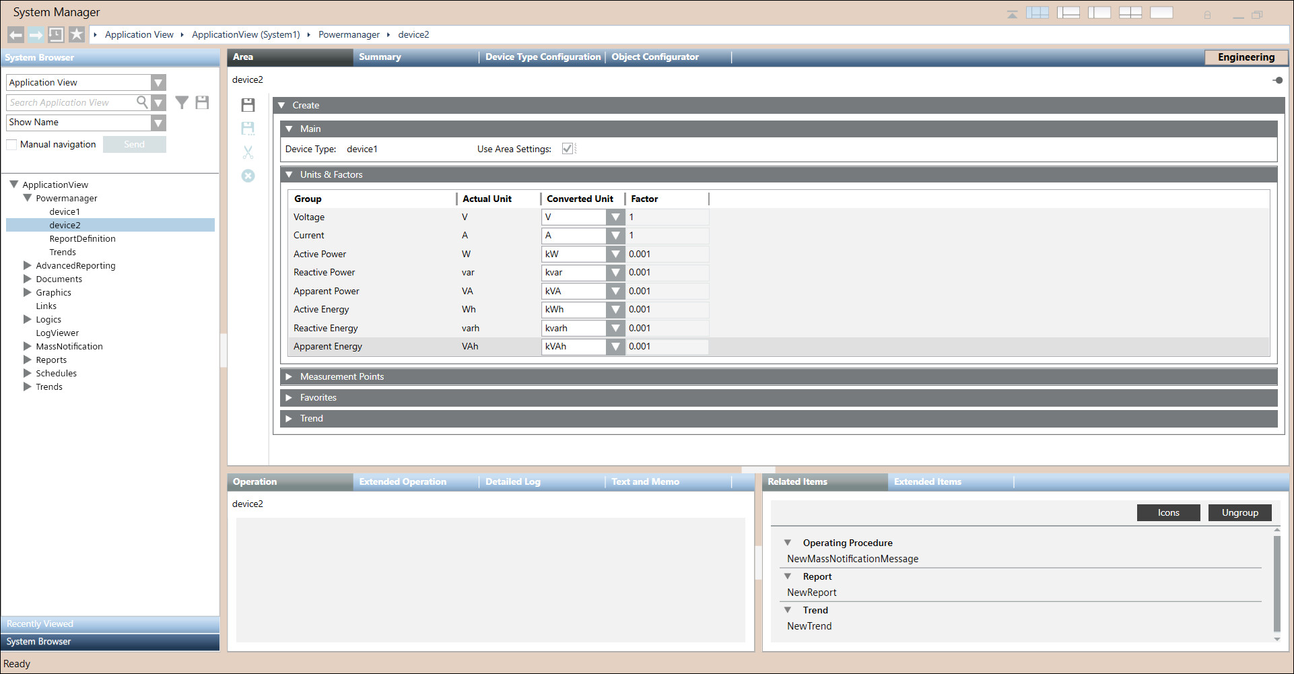1294x674 pixels.
Task: Open the Extended Operation tab
Action: click(x=403, y=482)
